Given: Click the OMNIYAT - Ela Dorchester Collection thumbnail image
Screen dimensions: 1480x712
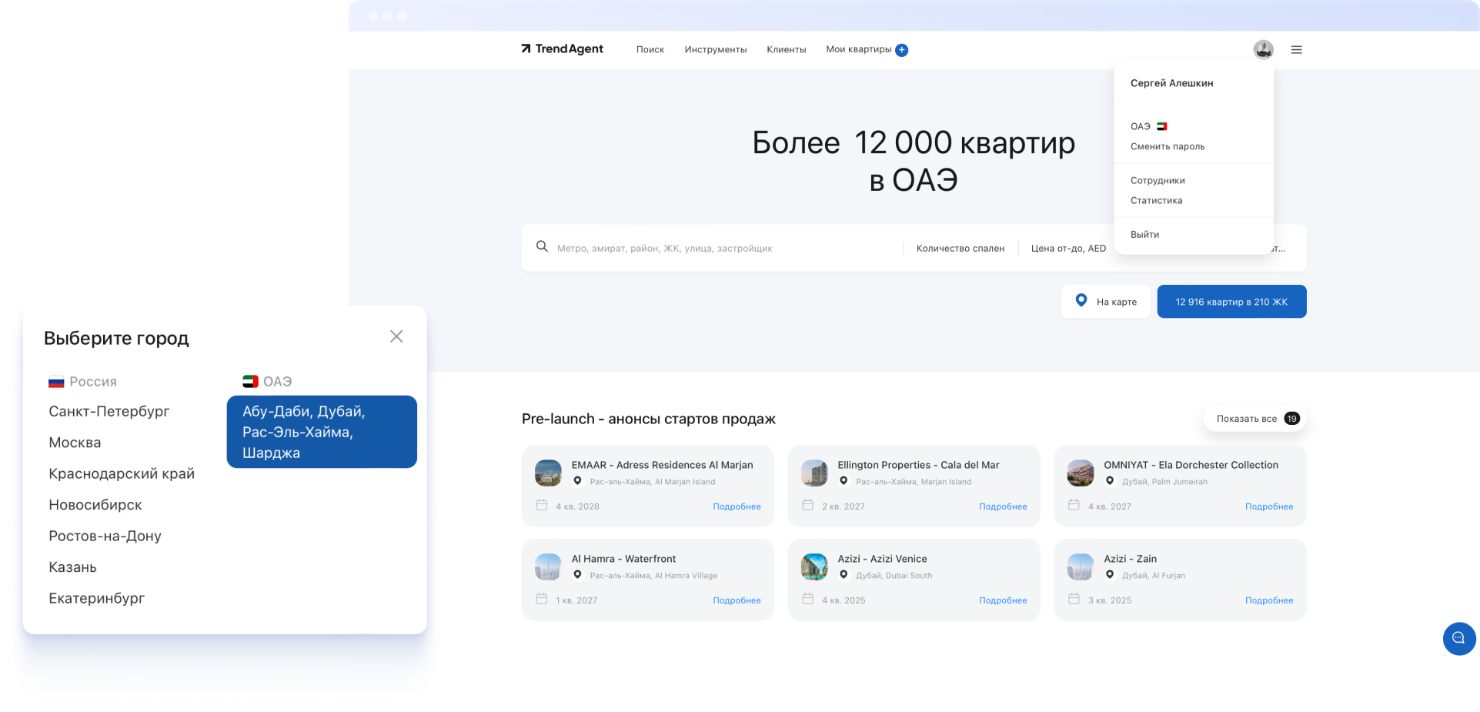Looking at the screenshot, I should [1080, 472].
